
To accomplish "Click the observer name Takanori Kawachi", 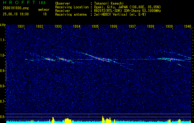I will coord(108,3).
